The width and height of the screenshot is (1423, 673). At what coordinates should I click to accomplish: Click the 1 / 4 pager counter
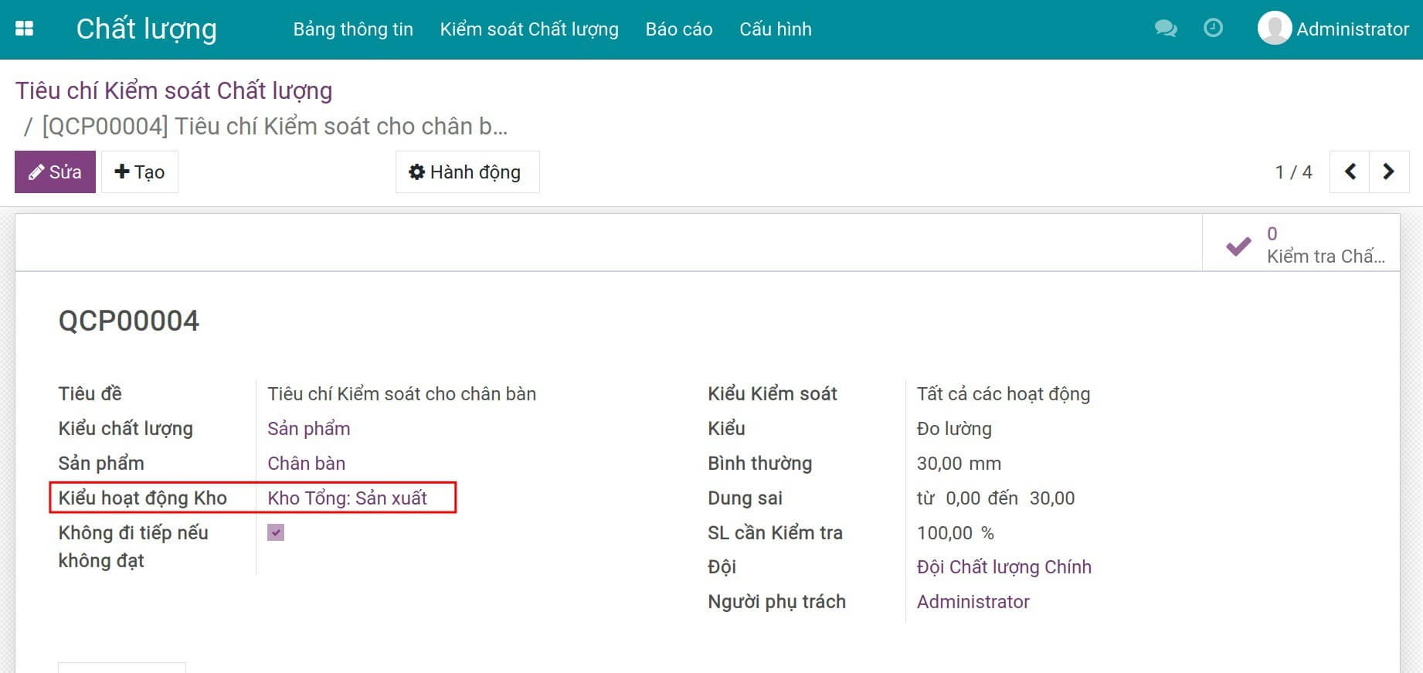(x=1294, y=172)
